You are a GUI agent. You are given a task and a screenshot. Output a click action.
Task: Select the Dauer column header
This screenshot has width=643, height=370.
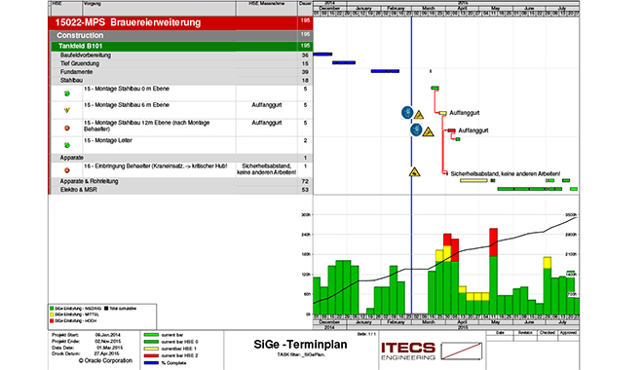point(305,8)
